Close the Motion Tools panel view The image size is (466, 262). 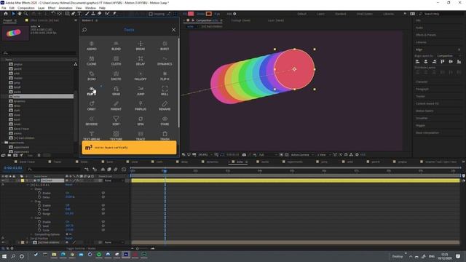pos(173,30)
